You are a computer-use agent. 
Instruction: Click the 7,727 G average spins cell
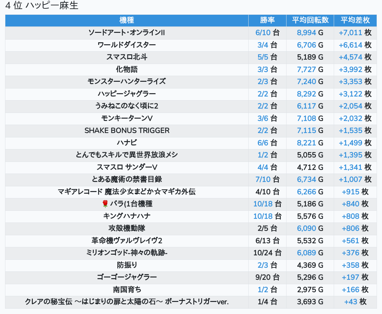310,69
